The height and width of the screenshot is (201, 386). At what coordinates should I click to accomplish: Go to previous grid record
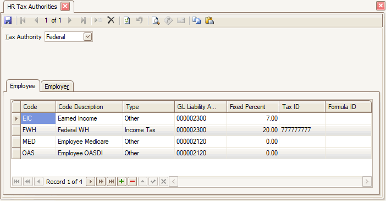tap(38, 182)
